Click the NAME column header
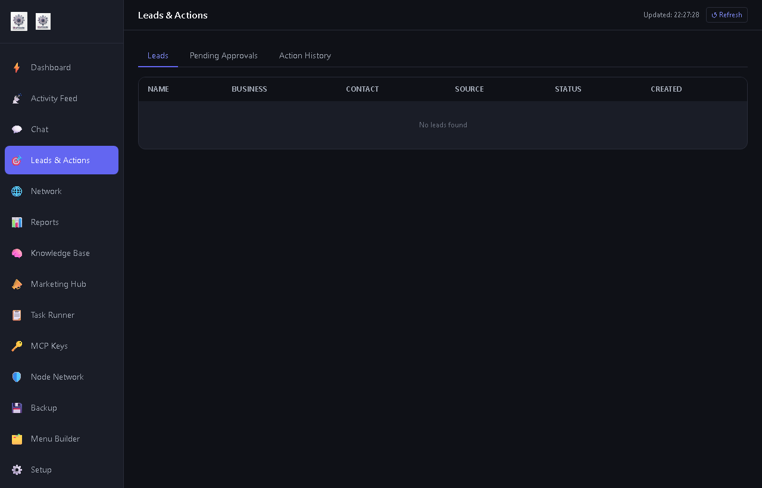 [x=158, y=89]
